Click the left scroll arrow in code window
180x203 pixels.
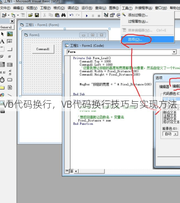click(x=76, y=171)
